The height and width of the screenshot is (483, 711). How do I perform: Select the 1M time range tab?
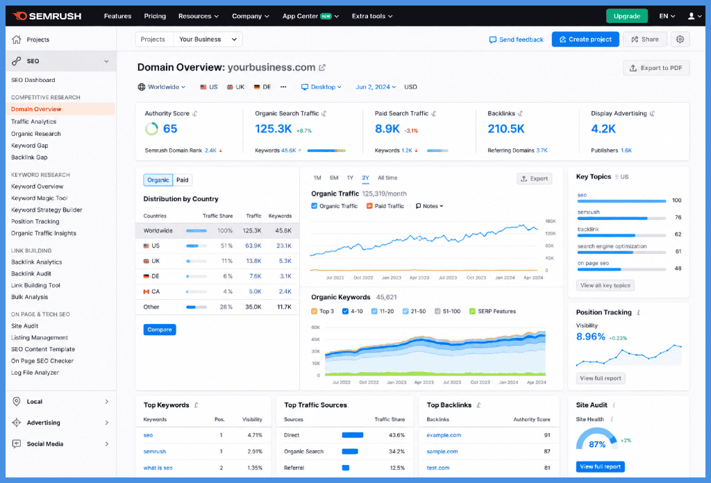317,178
